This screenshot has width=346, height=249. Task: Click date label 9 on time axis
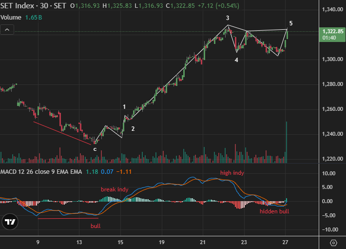pyautogui.click(x=38, y=242)
